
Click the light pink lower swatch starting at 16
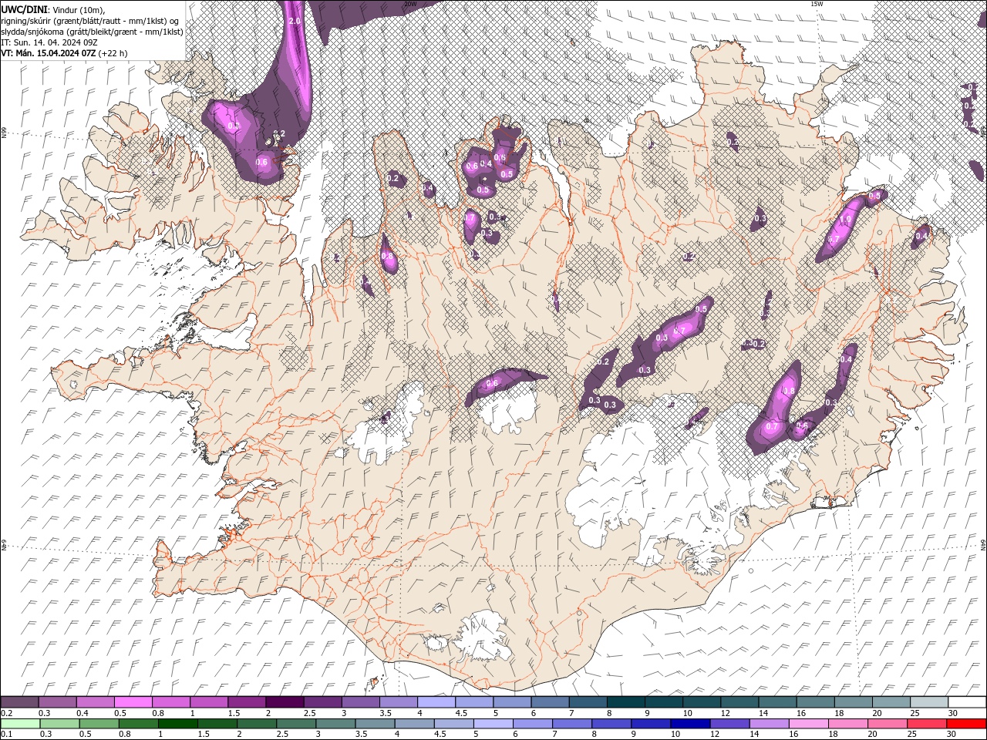point(809,723)
